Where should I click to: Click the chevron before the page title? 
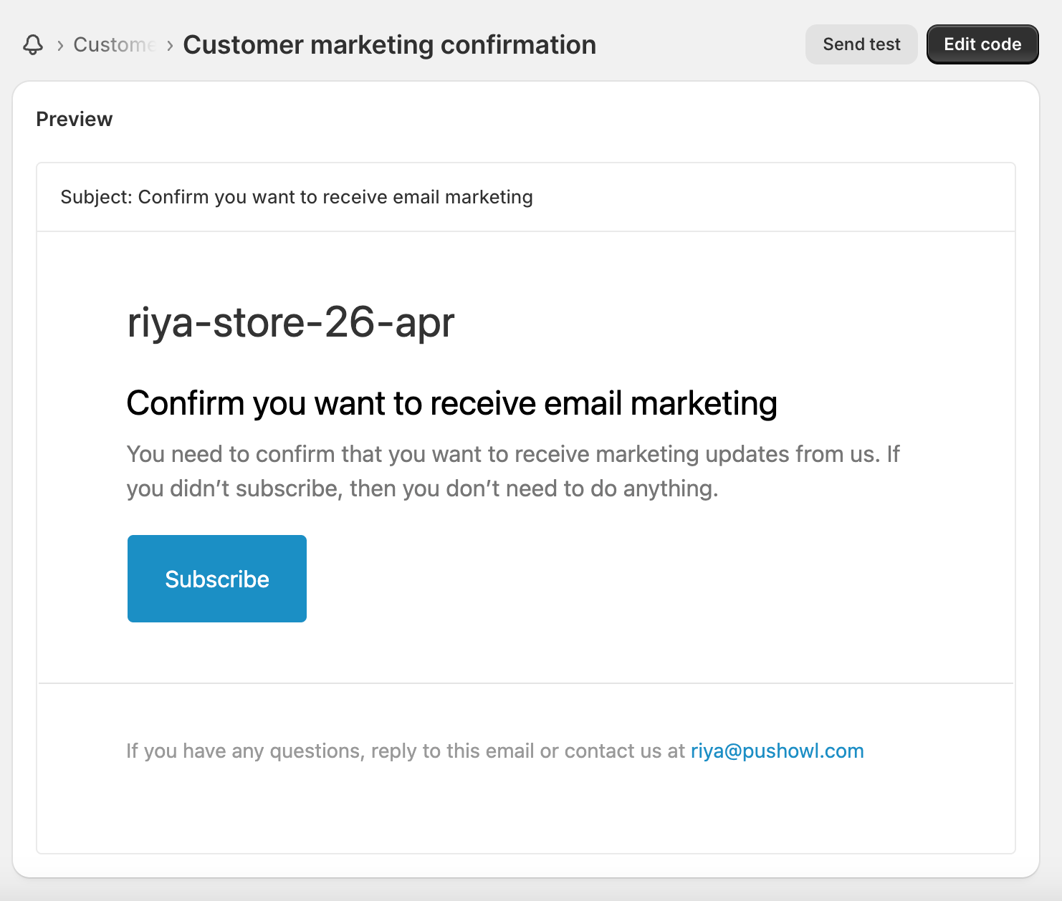pyautogui.click(x=170, y=45)
